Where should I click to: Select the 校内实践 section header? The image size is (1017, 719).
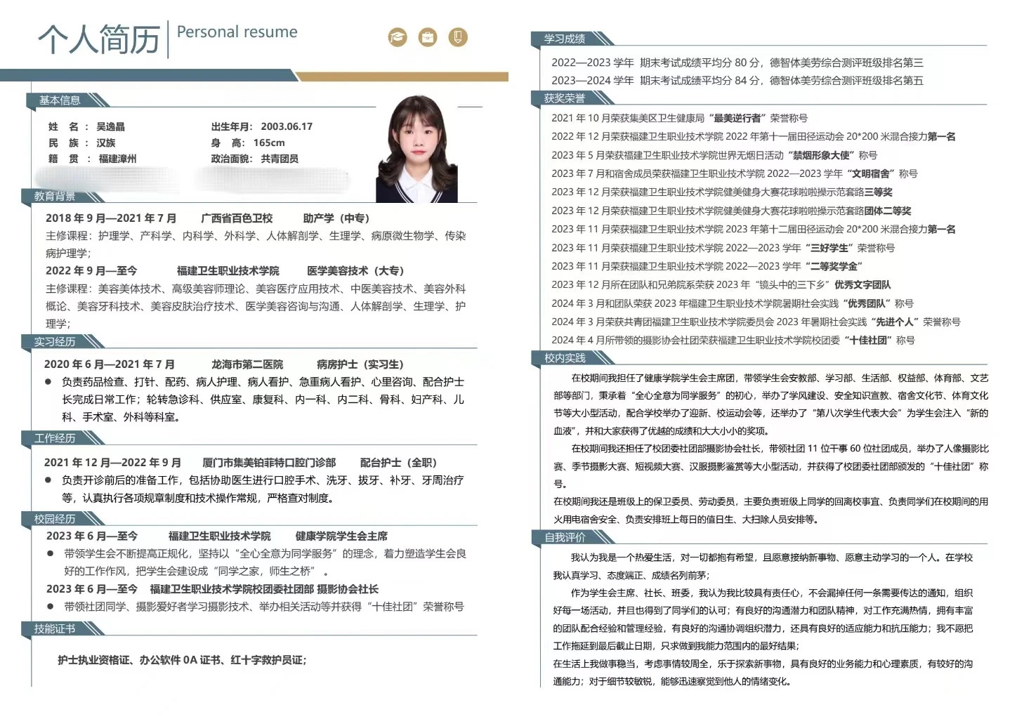click(x=564, y=358)
